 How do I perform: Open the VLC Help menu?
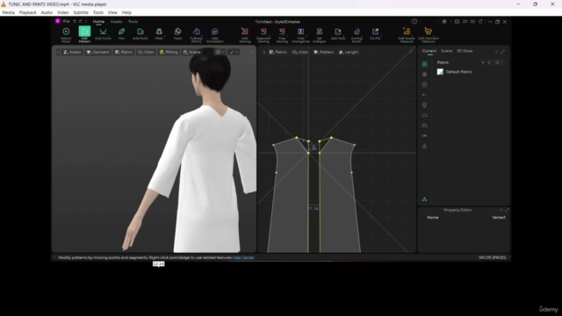click(x=126, y=12)
